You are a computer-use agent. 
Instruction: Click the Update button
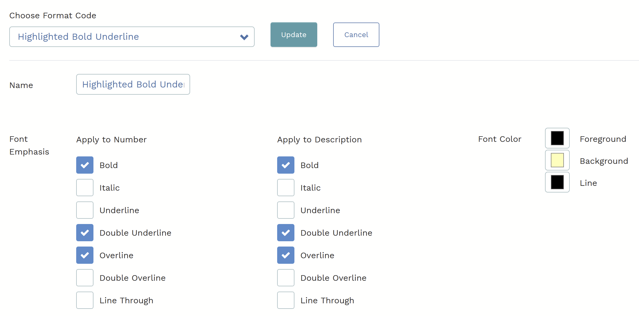coord(294,35)
